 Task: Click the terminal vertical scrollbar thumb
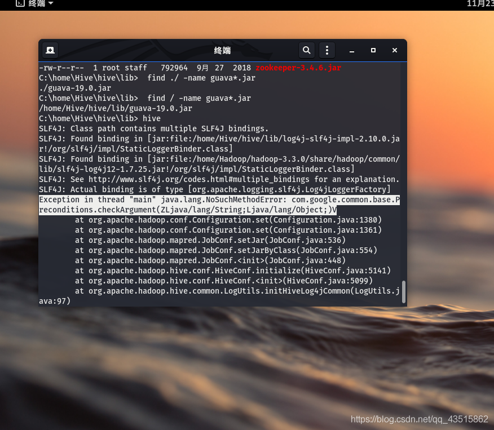click(404, 292)
